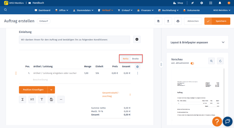
Task: Open the WISO MeinBüro account dropdown
Action: [222, 10]
